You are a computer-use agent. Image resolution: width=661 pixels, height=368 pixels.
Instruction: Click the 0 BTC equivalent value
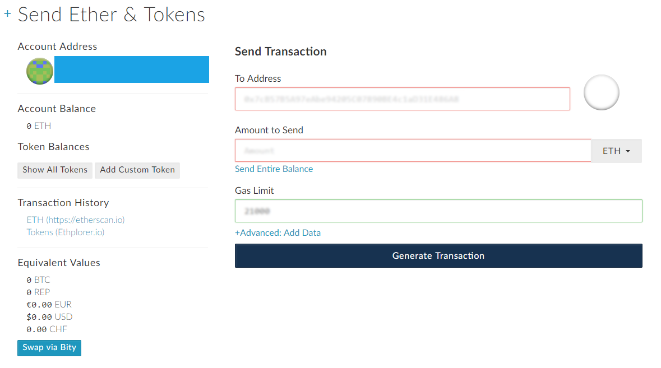tap(38, 280)
